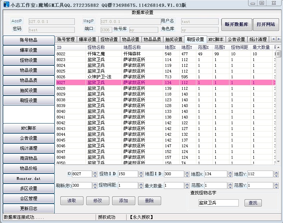Click the 查找 search button
The height and width of the screenshot is (223, 283).
(x=253, y=203)
